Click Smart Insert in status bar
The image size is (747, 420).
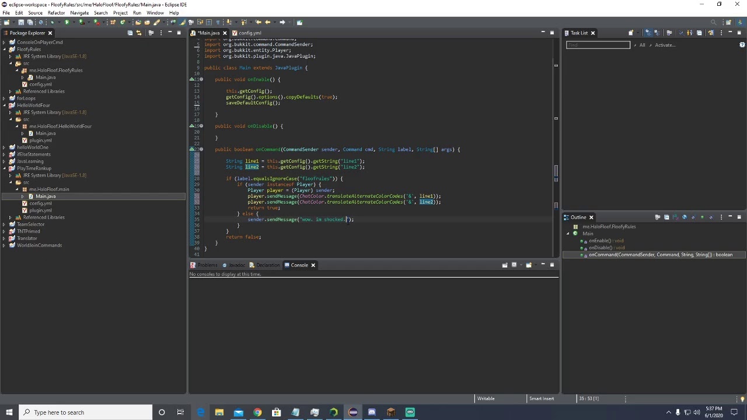pyautogui.click(x=542, y=398)
